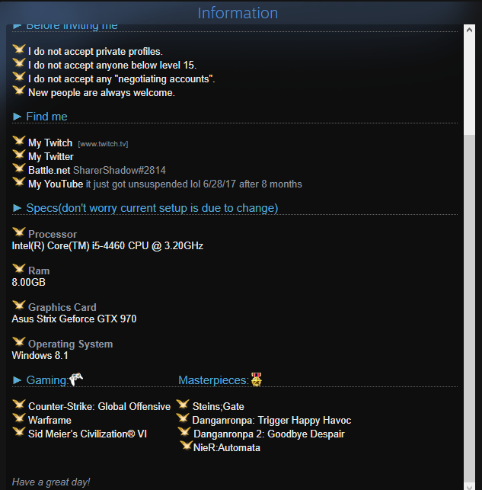Open the My Twitter link

pyautogui.click(x=51, y=156)
